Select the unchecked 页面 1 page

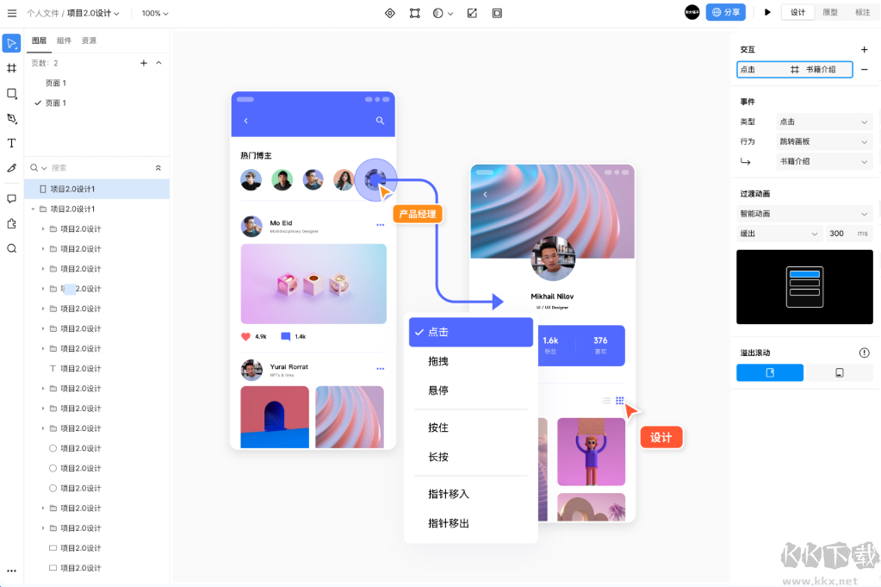56,83
